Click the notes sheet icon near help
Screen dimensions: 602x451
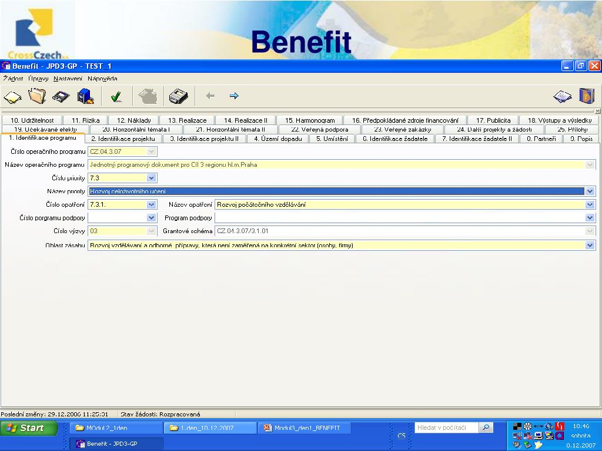click(x=563, y=96)
